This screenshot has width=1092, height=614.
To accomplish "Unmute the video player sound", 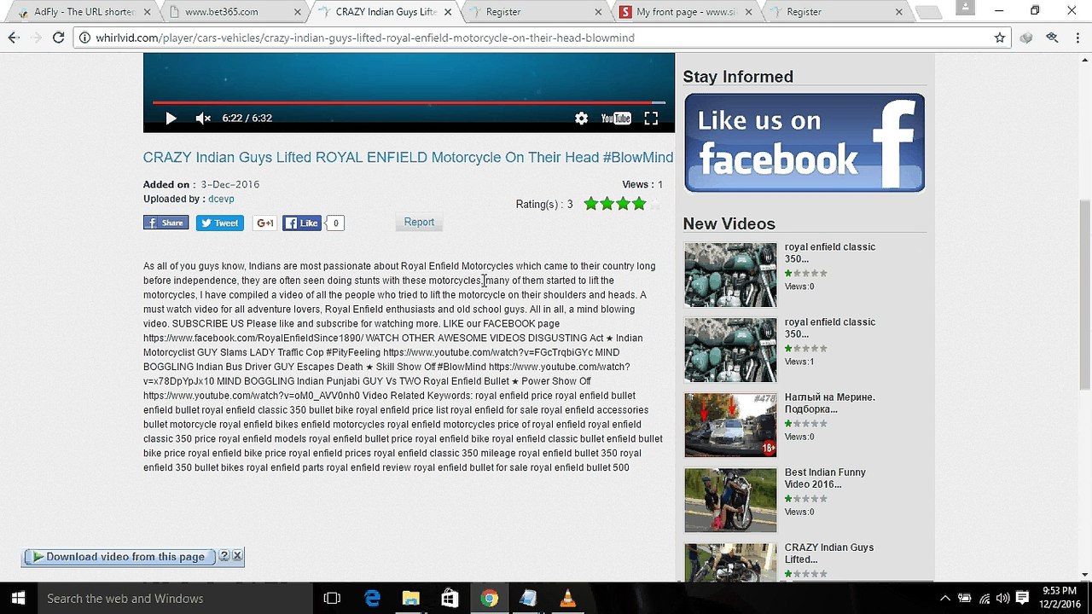I will pos(203,119).
